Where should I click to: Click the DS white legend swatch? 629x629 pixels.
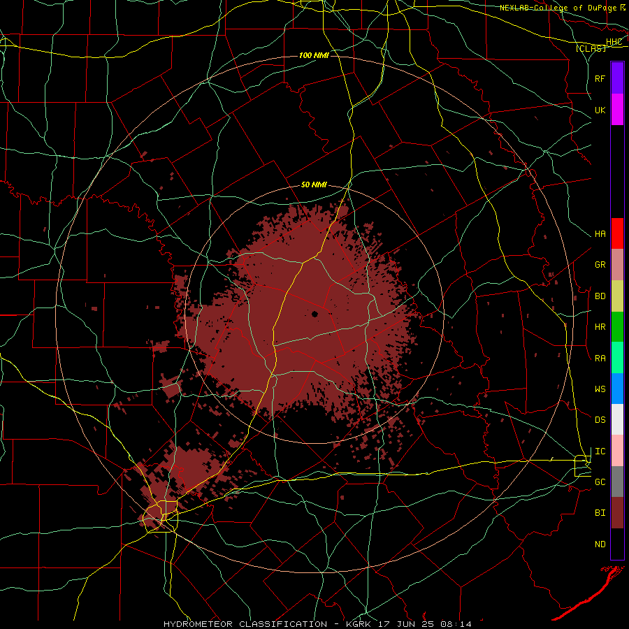617,419
